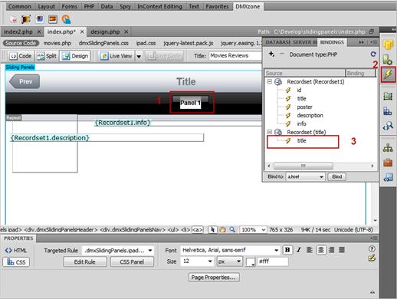Switch to the Databases panel tab
This screenshot has width=397, height=299.
click(277, 42)
